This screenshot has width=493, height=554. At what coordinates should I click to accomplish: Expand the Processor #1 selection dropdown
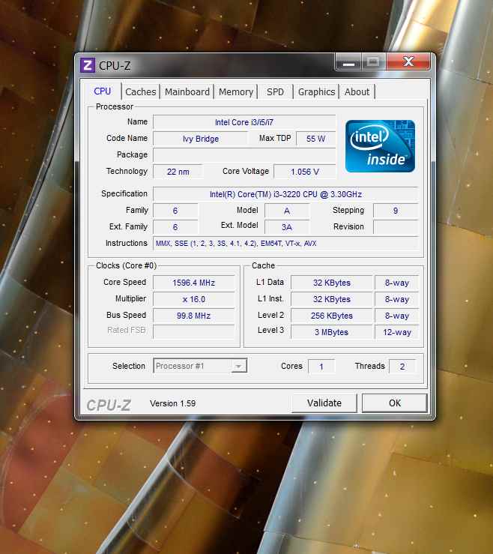pos(239,366)
